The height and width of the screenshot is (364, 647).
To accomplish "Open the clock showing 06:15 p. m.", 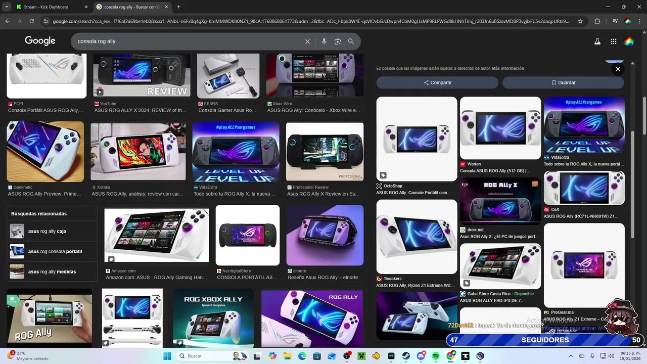I will tap(630, 356).
